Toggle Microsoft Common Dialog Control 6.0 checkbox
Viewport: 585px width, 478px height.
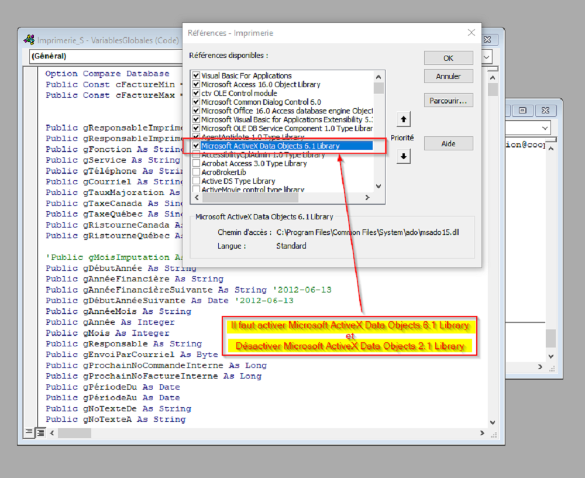197,102
